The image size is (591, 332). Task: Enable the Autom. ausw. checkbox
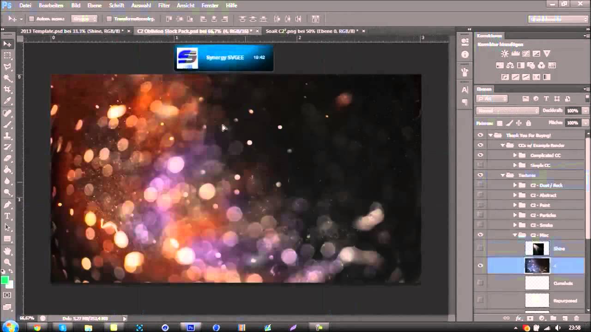point(31,19)
